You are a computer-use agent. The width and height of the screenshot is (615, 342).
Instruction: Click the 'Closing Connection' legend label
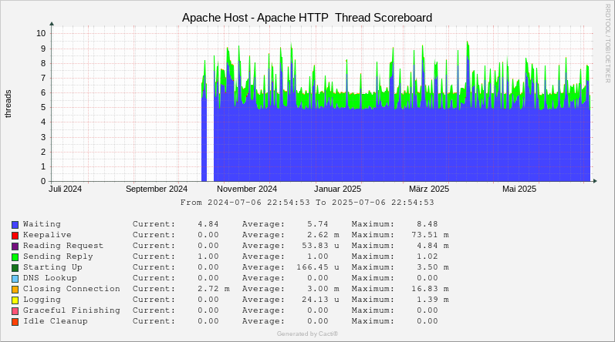click(72, 289)
